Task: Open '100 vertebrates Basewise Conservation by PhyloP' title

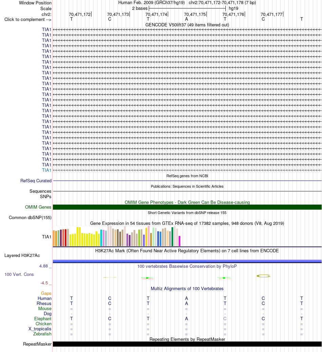Action: coord(187,266)
